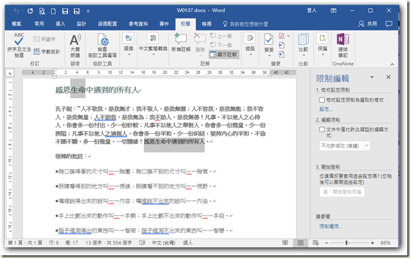The width and height of the screenshot is (410, 258).
Task: Click the Undo arrow in quick access toolbar
Action: (x=16, y=11)
